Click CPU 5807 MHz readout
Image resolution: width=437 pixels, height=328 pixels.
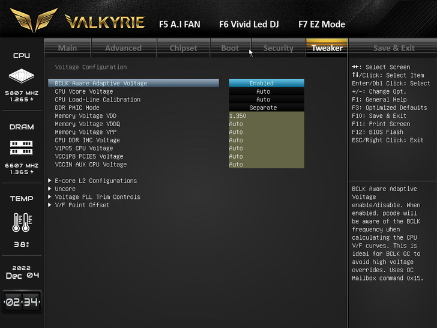click(x=22, y=93)
